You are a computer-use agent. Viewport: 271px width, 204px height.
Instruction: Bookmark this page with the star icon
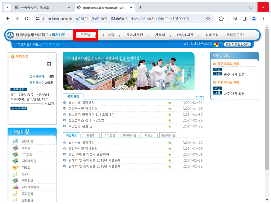[208, 19]
